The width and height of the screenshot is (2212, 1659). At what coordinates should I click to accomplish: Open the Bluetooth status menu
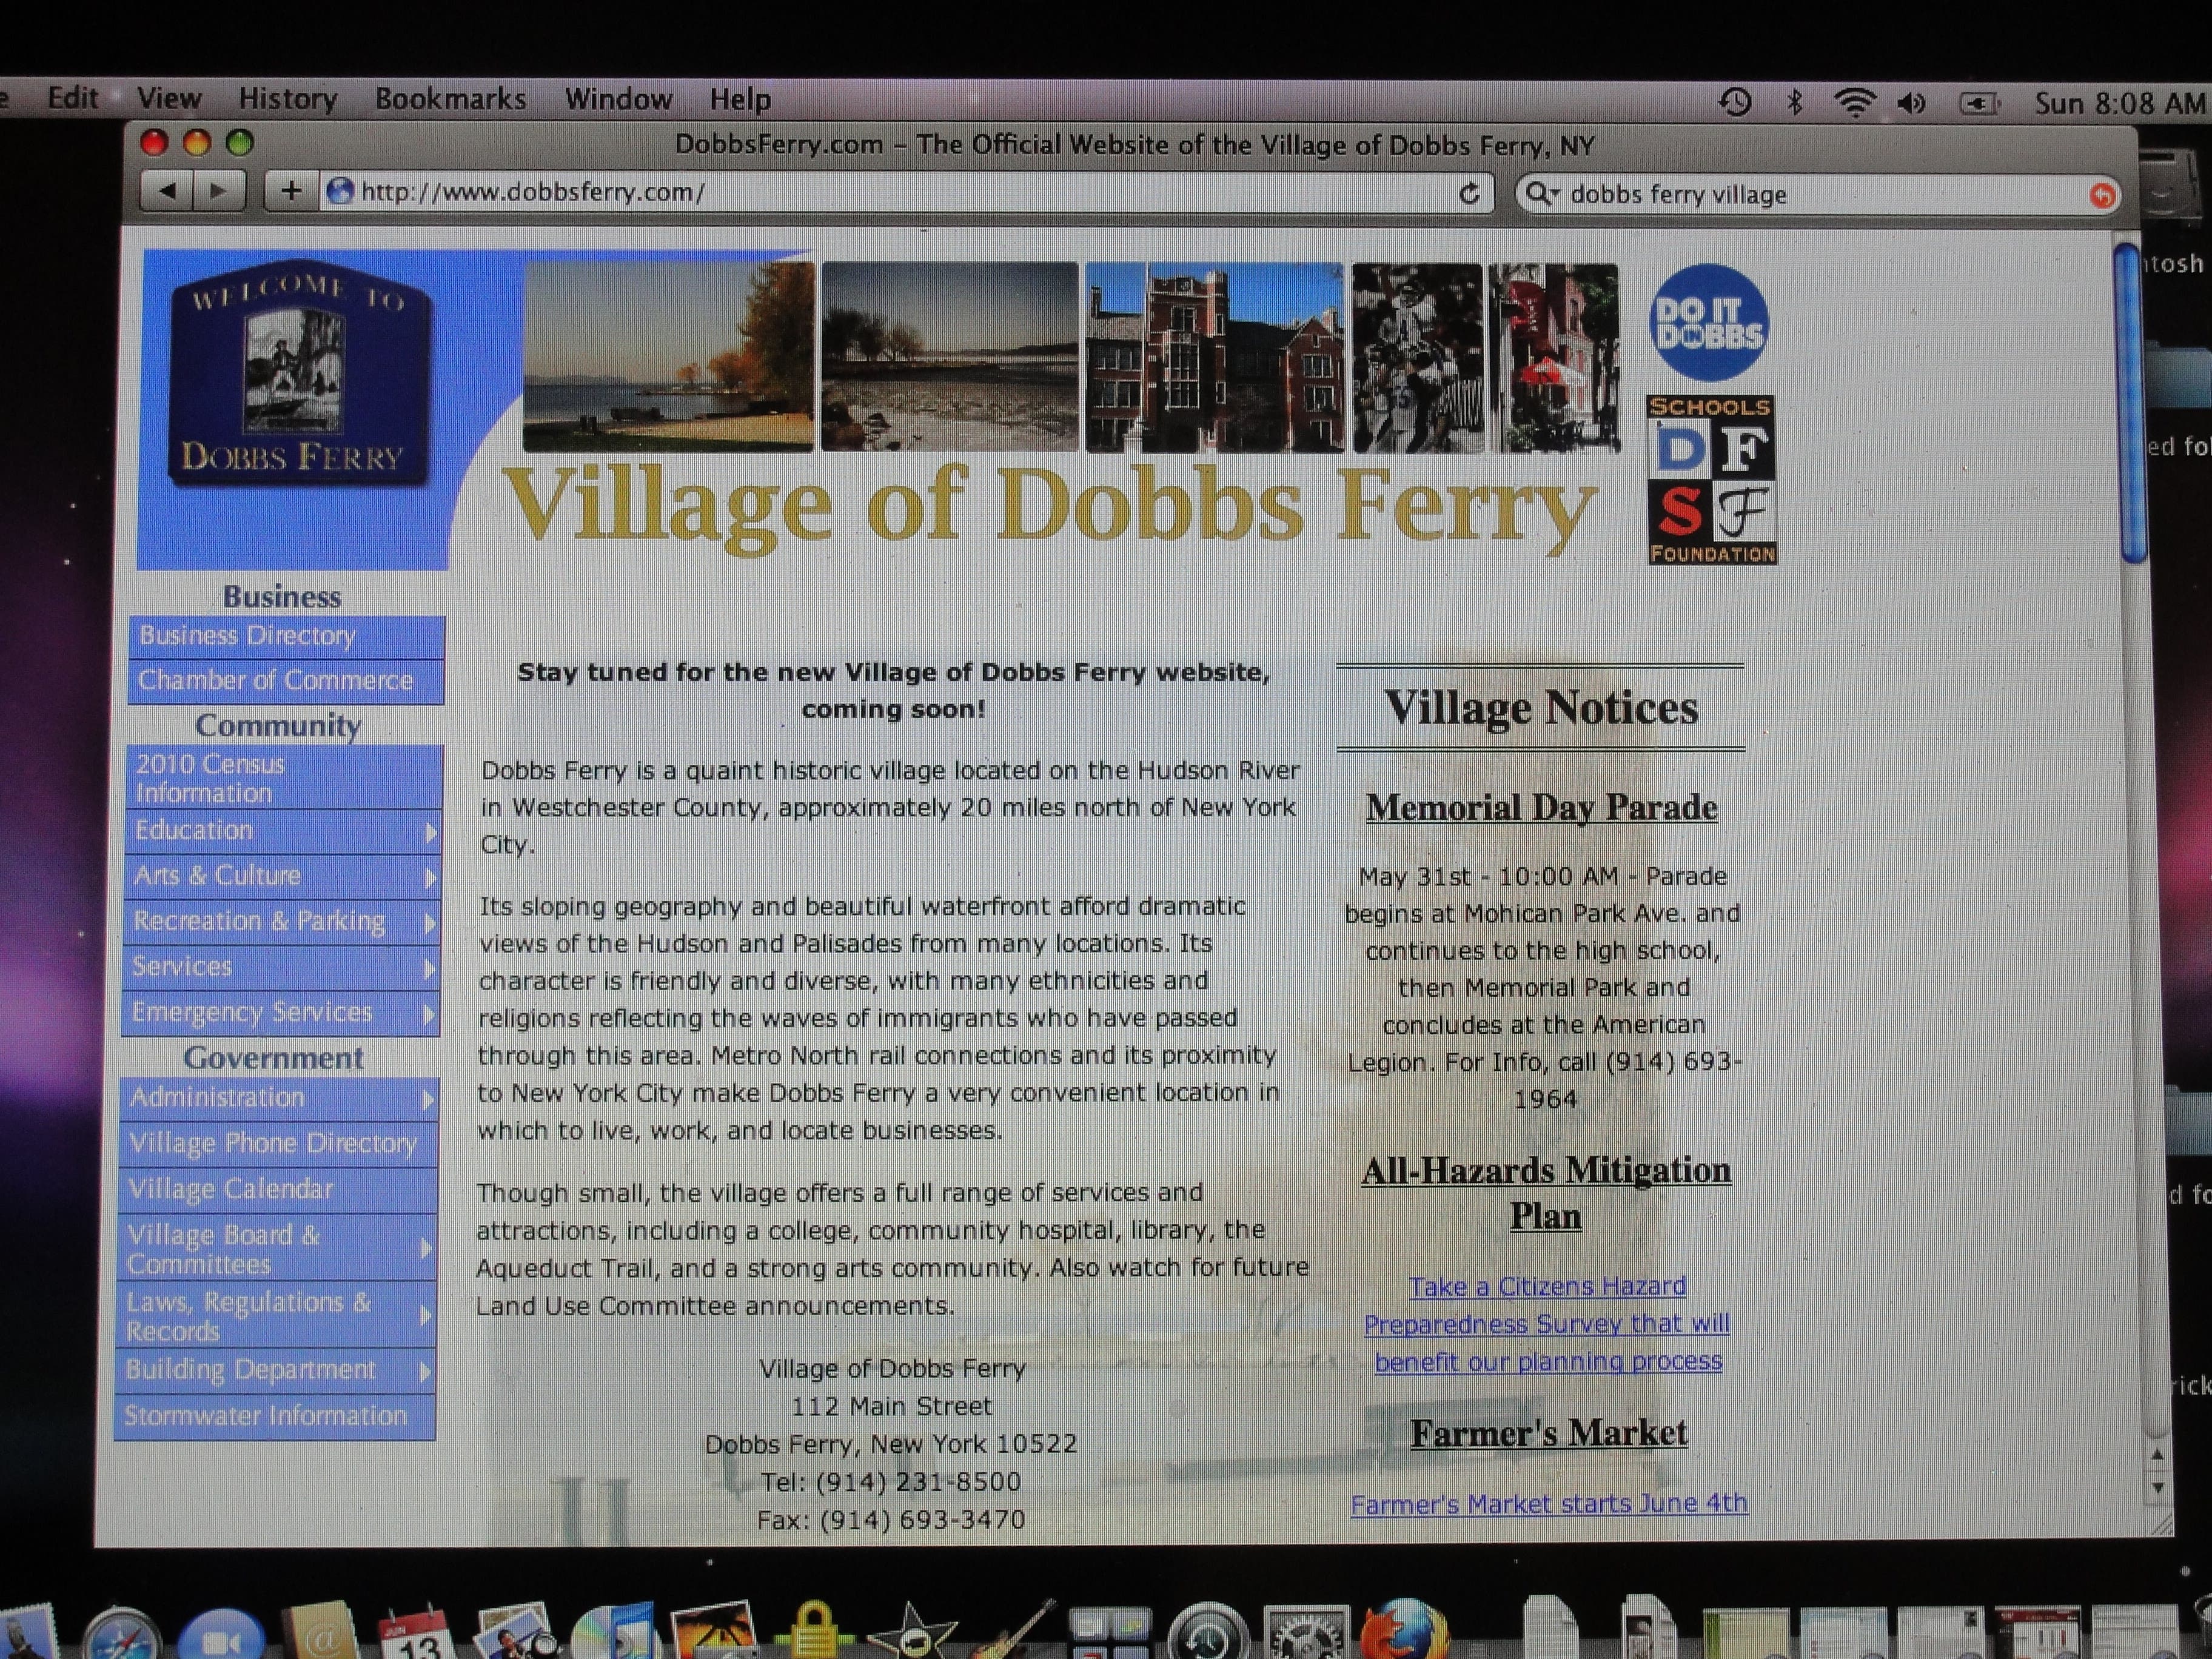click(x=1795, y=102)
